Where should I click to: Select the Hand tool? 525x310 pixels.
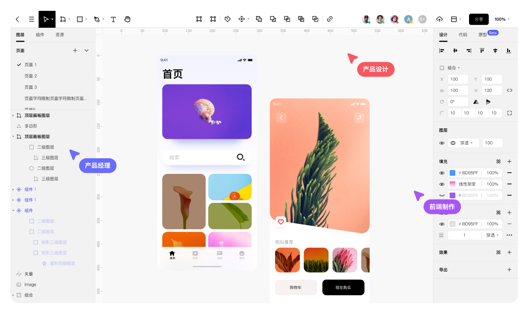[x=127, y=19]
